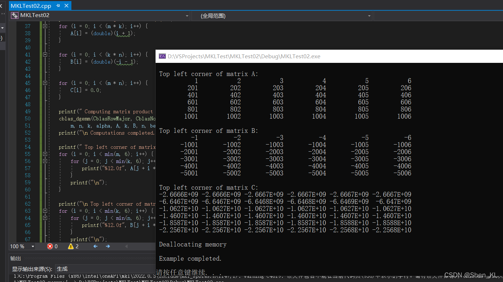Click the cblas_dgemm call on line 50
503x282 pixels.
[x=107, y=119]
